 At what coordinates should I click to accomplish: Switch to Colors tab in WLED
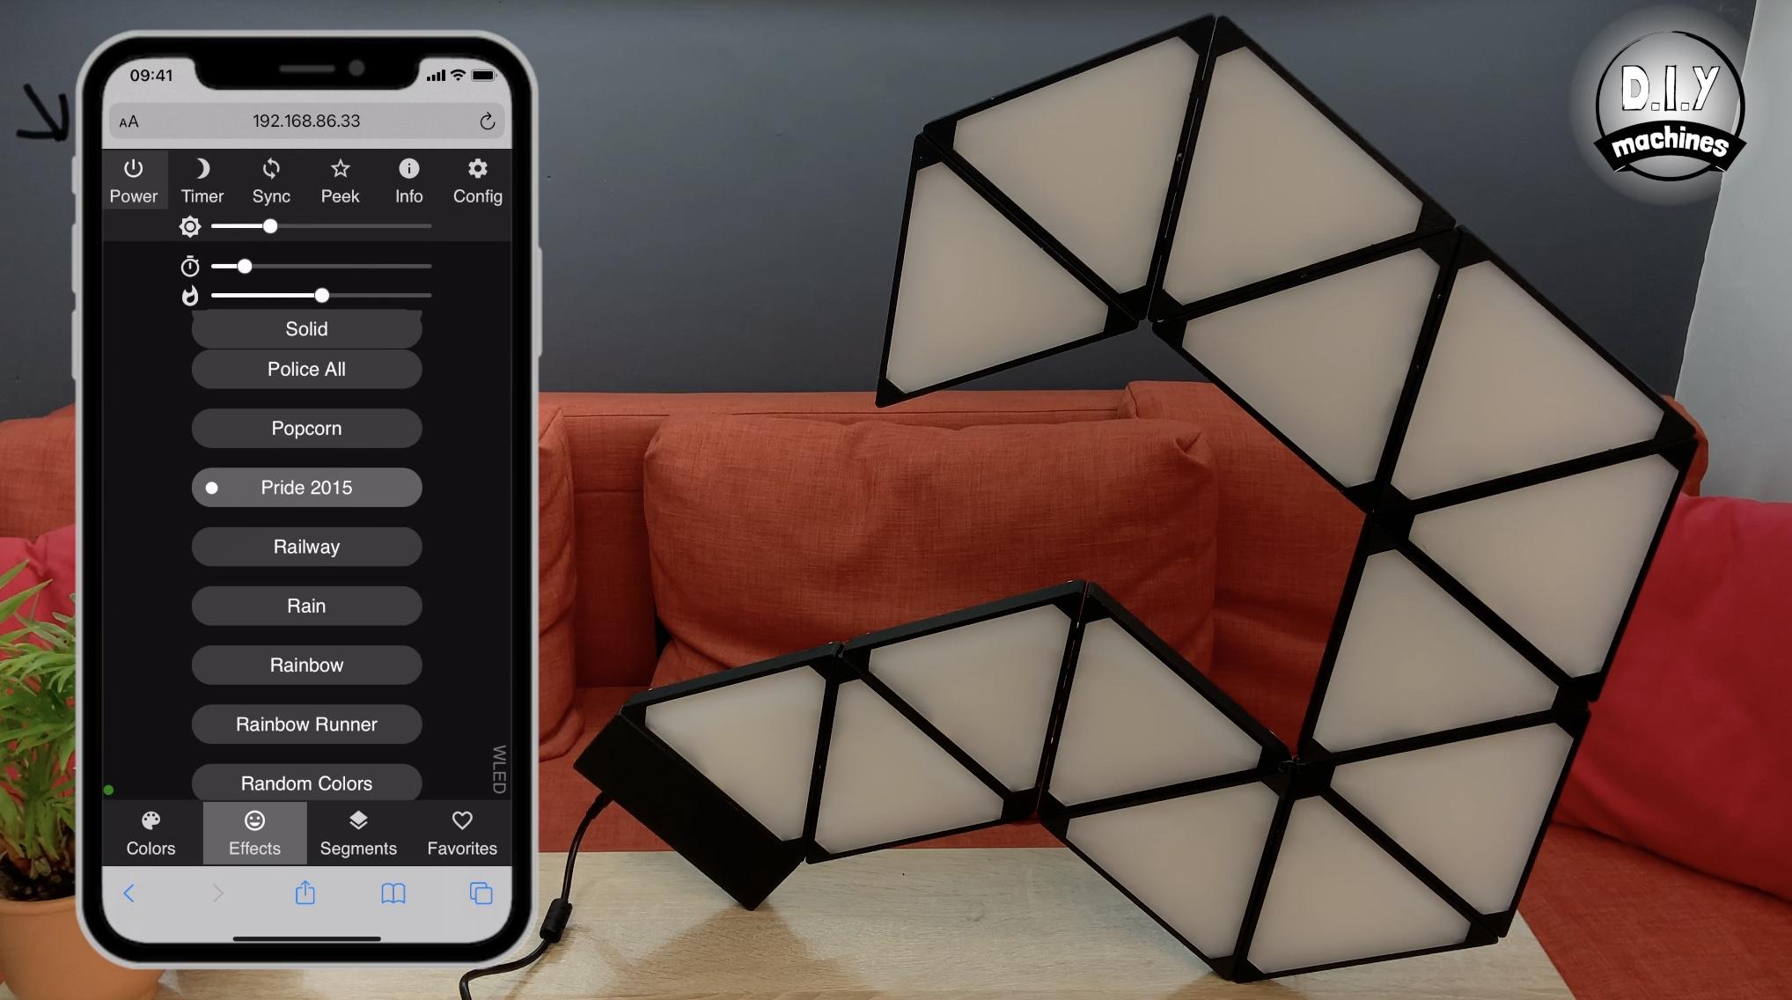pos(151,833)
